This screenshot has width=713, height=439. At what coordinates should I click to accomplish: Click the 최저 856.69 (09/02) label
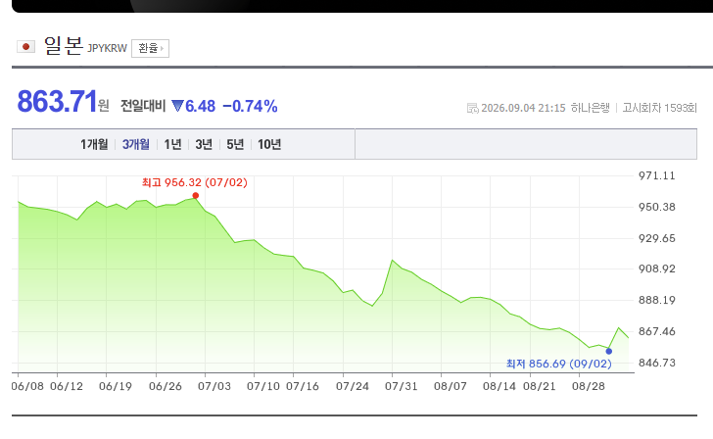tap(559, 364)
